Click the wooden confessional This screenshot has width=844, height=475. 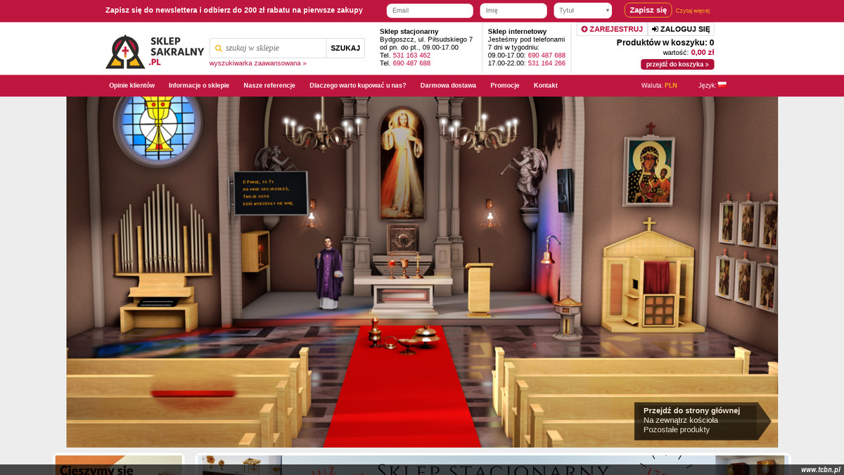654,276
